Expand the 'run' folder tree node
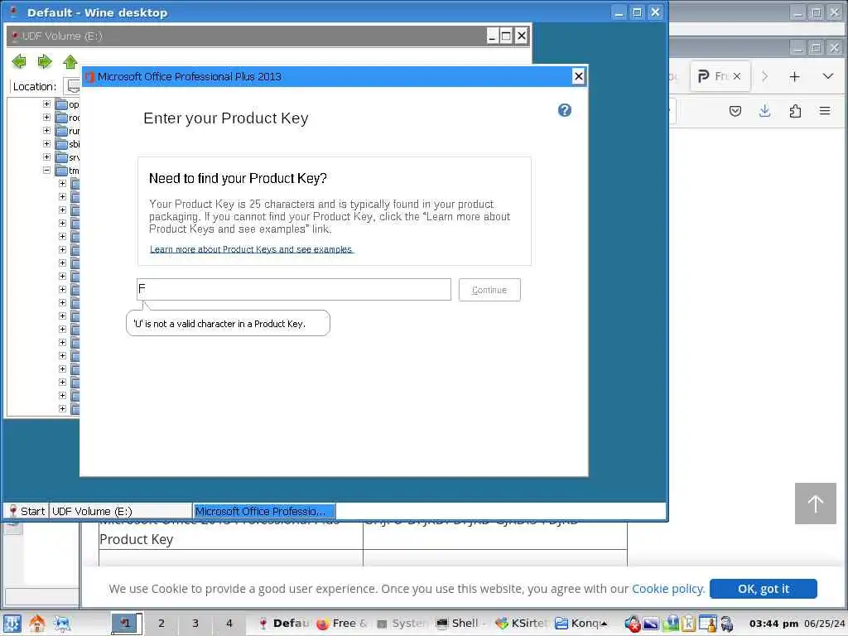 pos(46,130)
